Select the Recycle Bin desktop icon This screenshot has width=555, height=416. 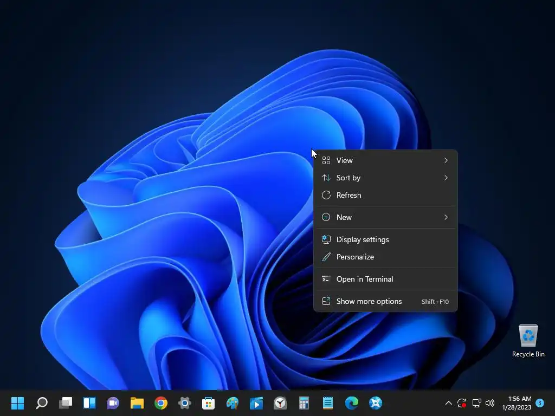tap(528, 341)
